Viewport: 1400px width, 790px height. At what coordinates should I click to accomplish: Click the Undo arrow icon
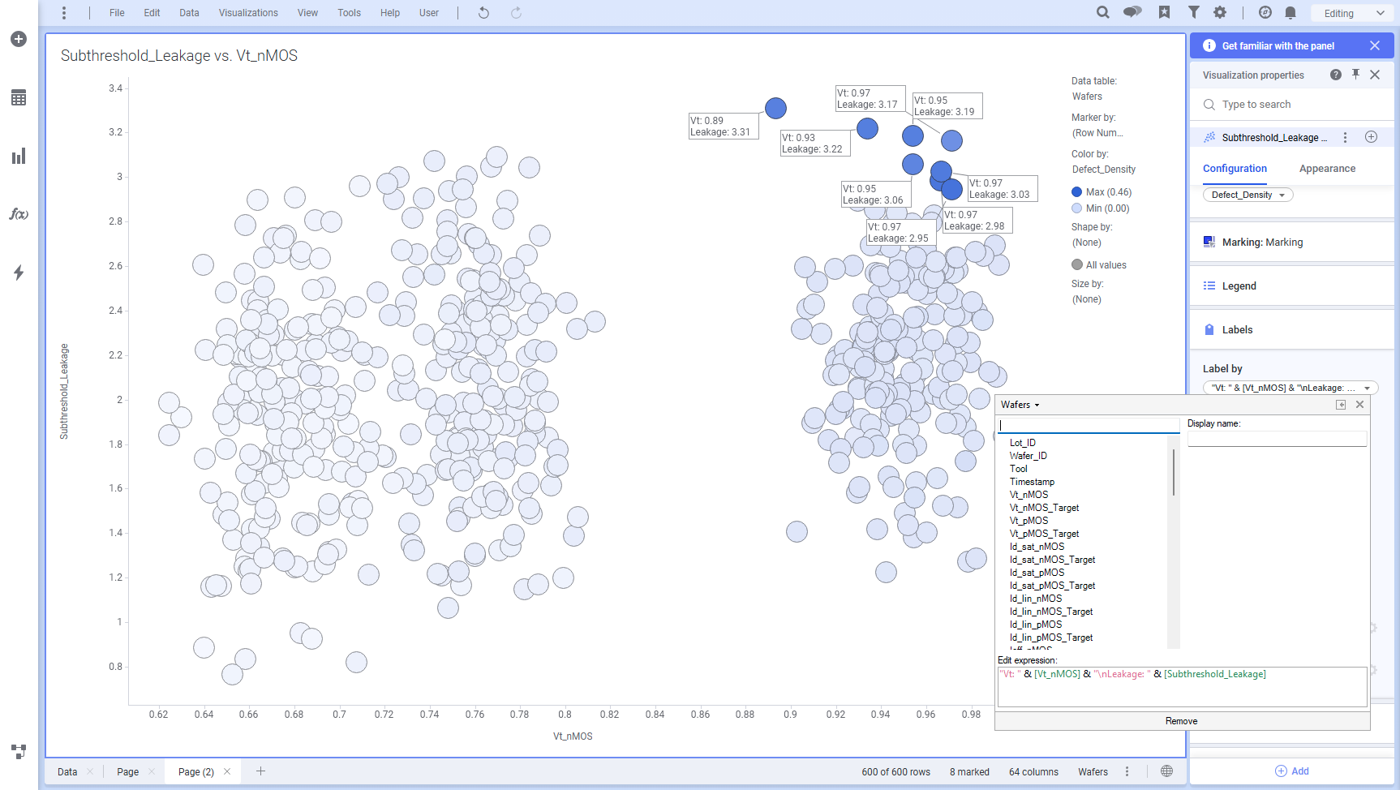coord(483,13)
